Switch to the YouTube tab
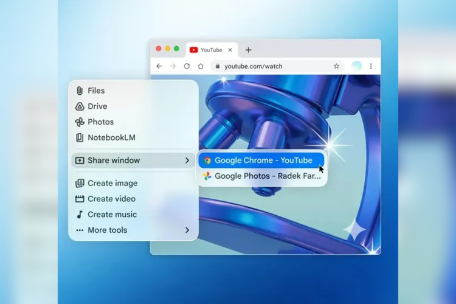Screen dimensions: 456x304 point(207,50)
